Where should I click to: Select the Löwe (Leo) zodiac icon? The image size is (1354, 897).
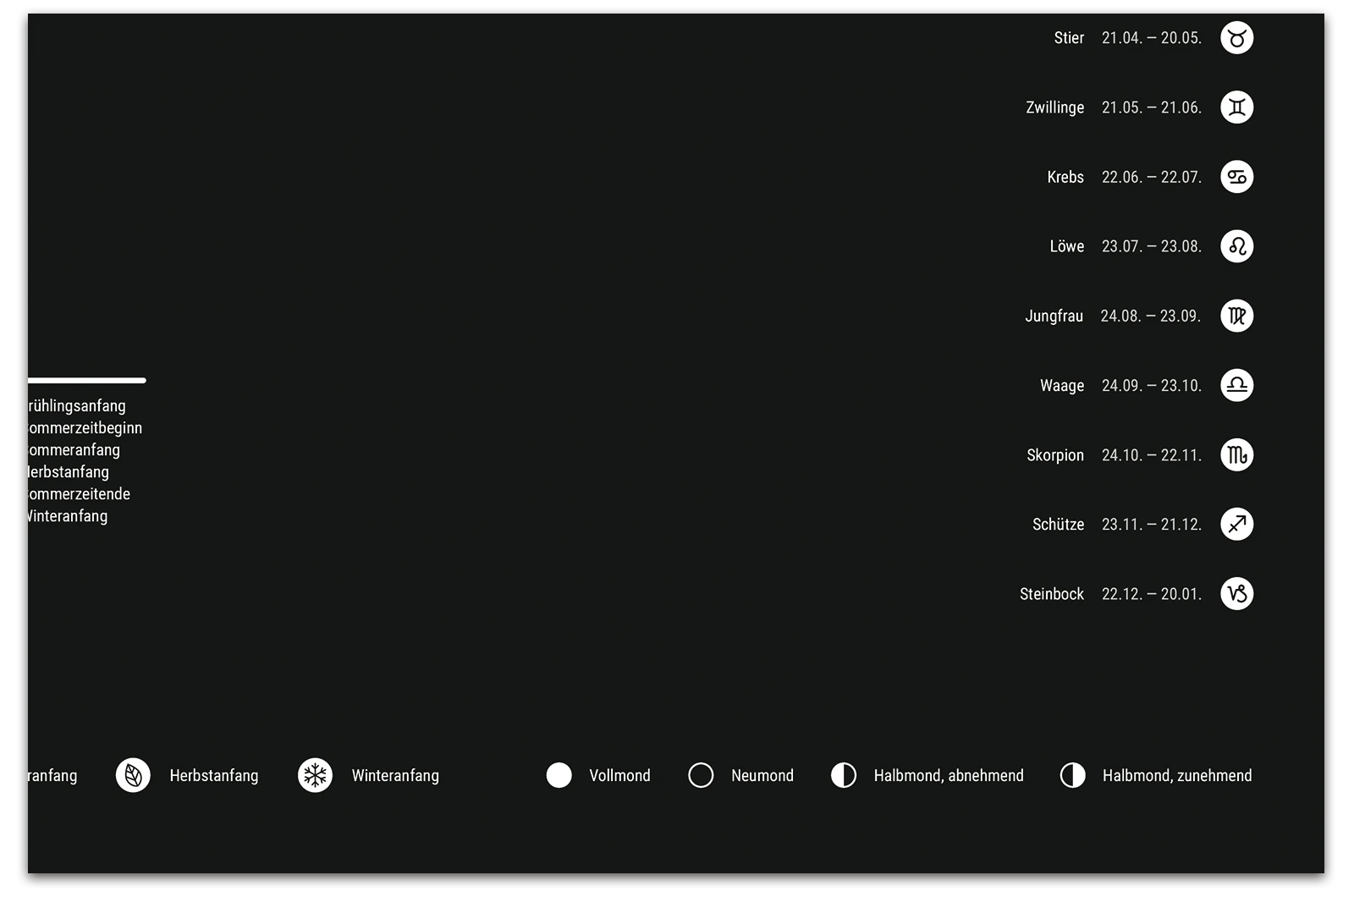(1236, 246)
